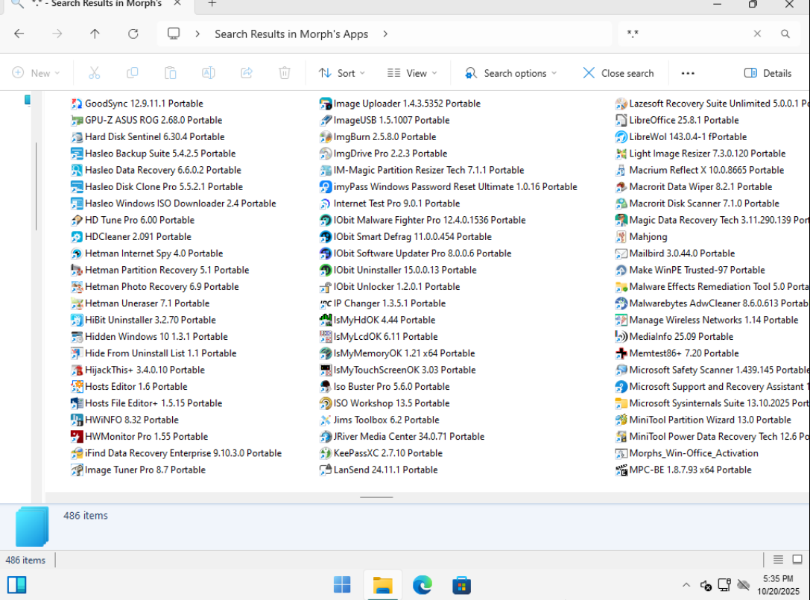Open the Search options dropdown
This screenshot has height=600, width=810.
tap(511, 73)
